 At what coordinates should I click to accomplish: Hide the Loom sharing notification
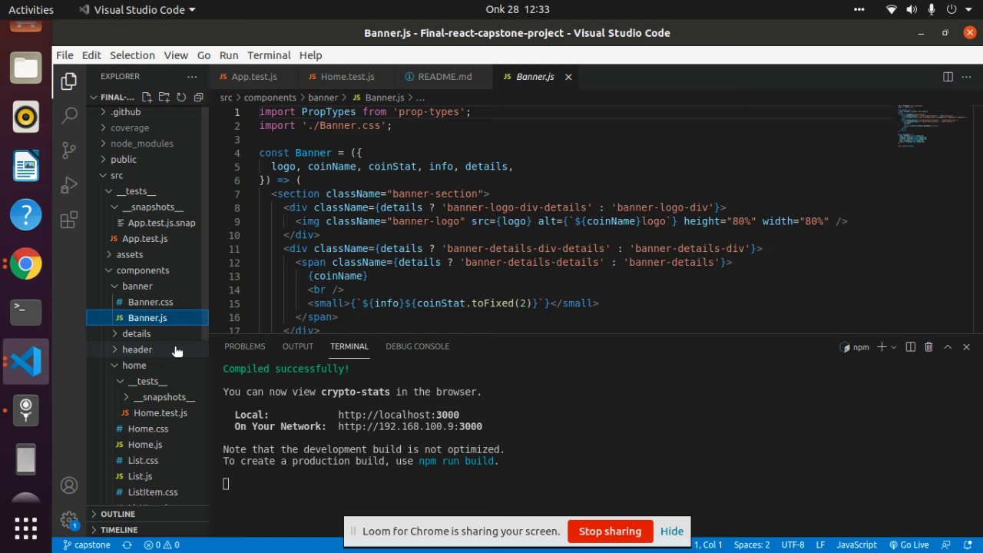672,531
